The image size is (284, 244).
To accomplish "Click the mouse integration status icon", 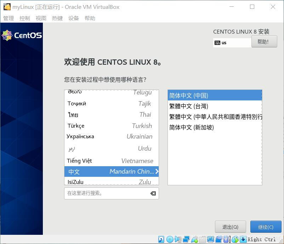I will pos(235,239).
